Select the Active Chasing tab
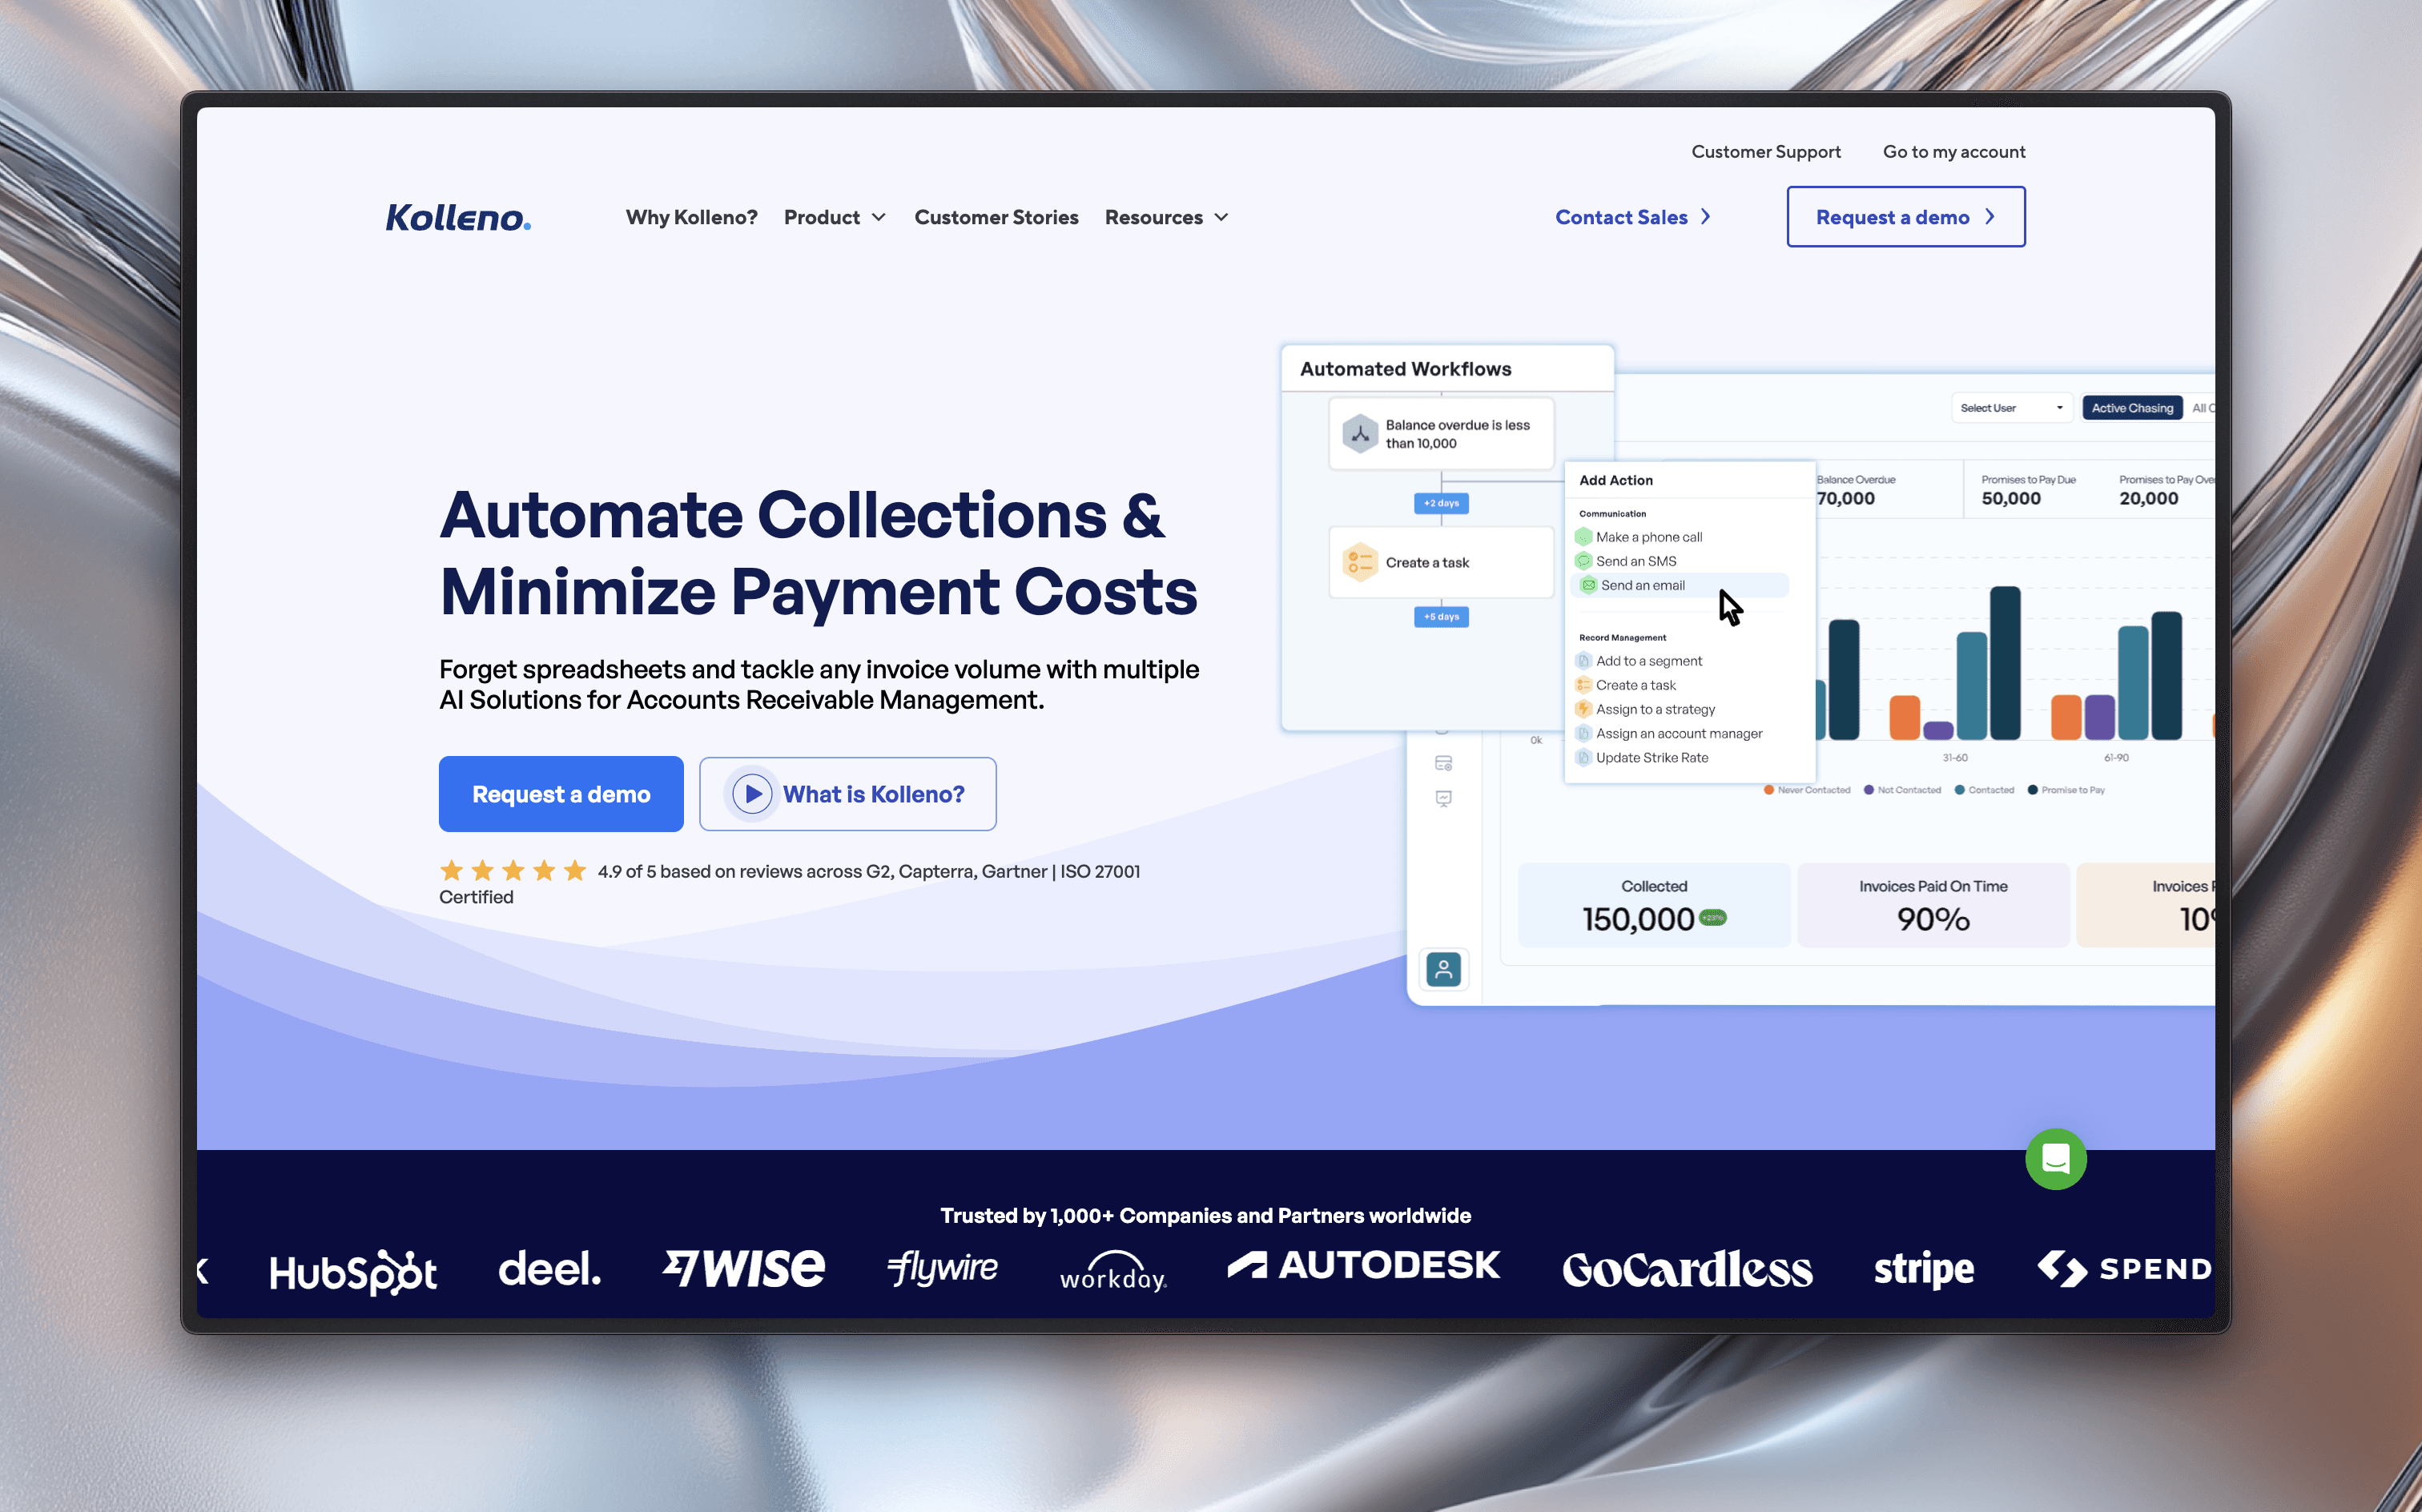Image resolution: width=2422 pixels, height=1512 pixels. (x=2131, y=408)
